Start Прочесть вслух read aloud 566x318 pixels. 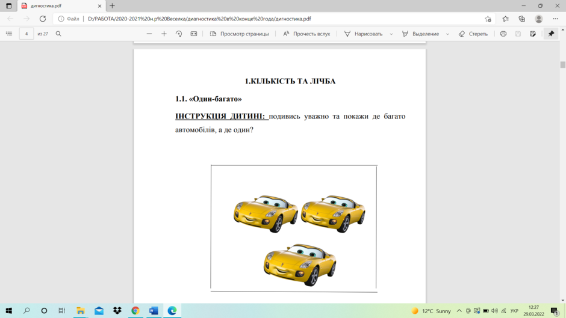[306, 34]
